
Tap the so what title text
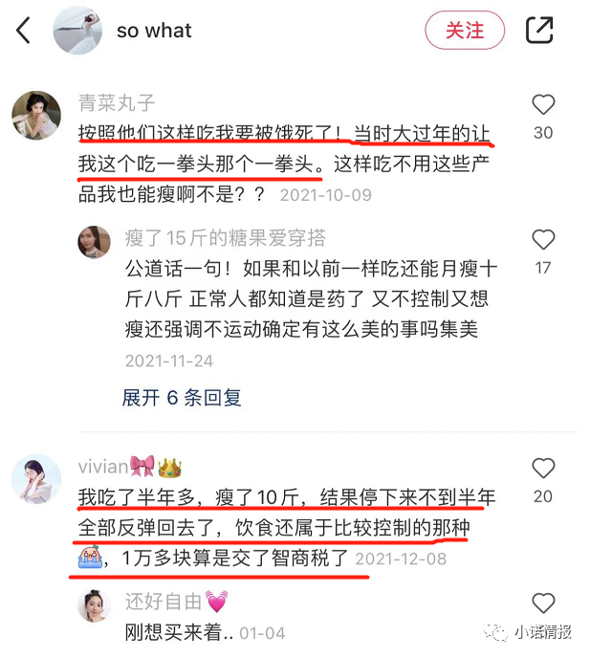tap(154, 31)
